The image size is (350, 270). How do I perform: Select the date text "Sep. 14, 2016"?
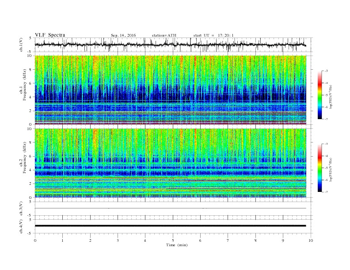pyautogui.click(x=123, y=35)
